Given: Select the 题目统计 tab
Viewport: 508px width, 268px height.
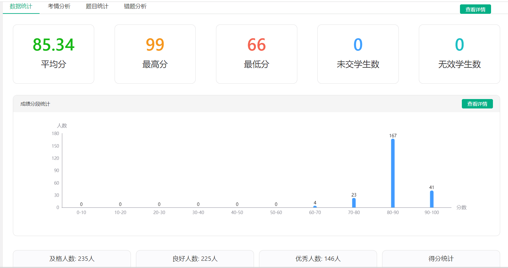Looking at the screenshot, I should [97, 7].
